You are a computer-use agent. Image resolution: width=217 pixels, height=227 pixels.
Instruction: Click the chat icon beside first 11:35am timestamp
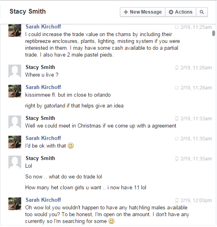pyautogui.click(x=177, y=139)
